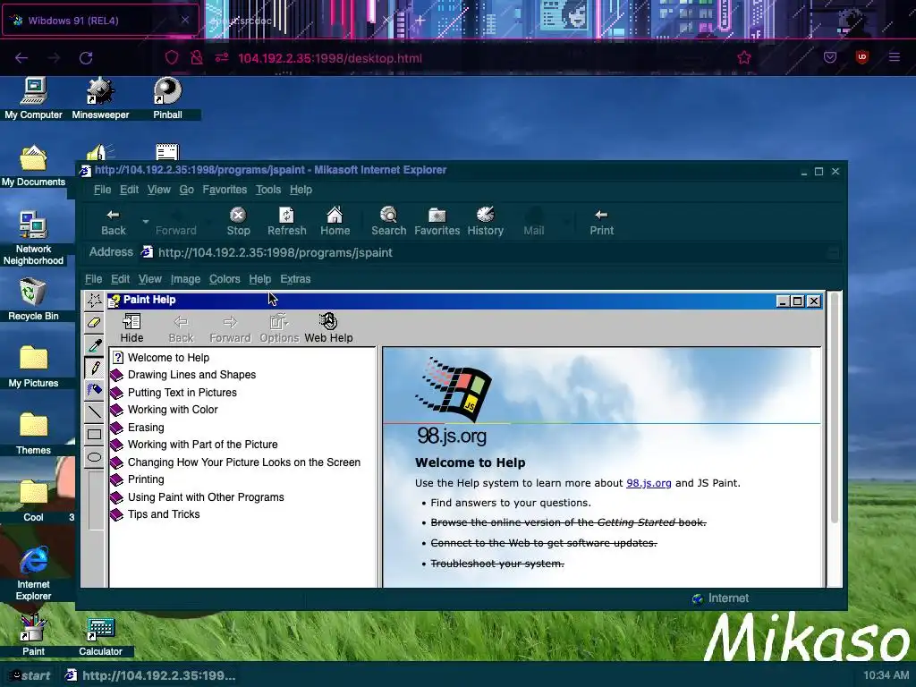Refresh the page in Internet Explorer
The image size is (916, 687).
coord(287,222)
